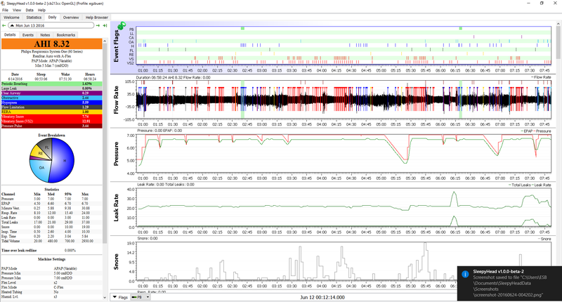
Task: Switch to the Statistics tab
Action: click(x=34, y=17)
